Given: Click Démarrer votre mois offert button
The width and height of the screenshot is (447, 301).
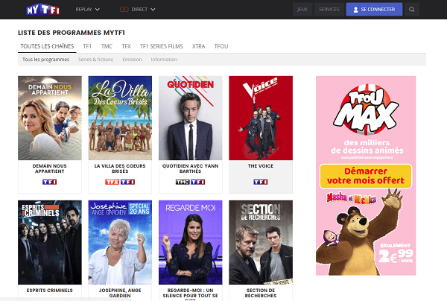Looking at the screenshot, I should point(366,176).
